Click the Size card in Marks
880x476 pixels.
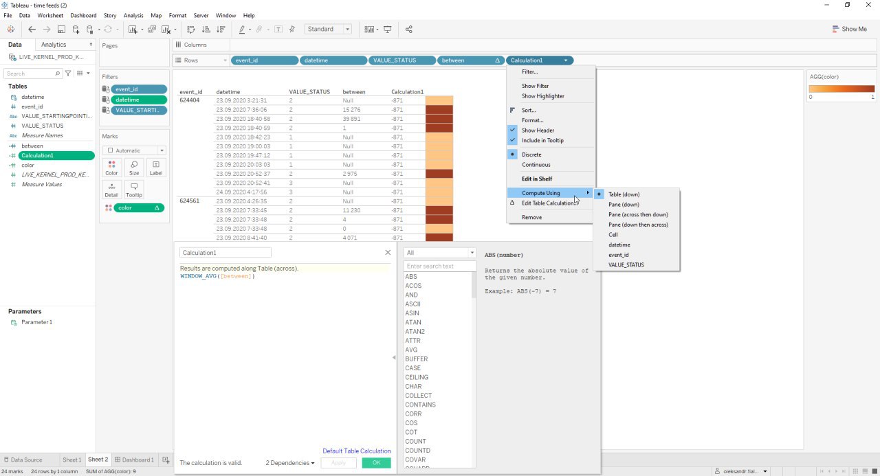click(134, 168)
